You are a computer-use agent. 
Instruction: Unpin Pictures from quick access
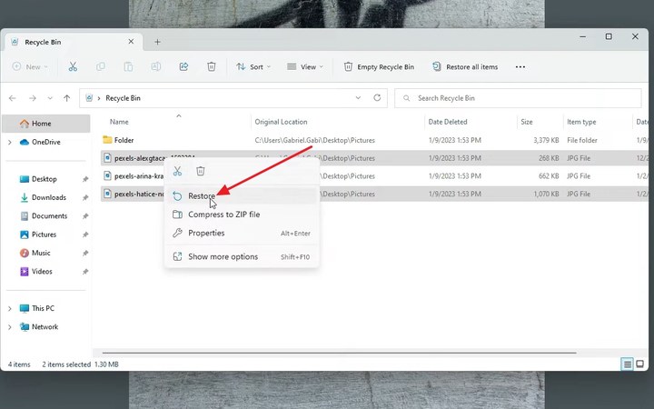pos(85,234)
